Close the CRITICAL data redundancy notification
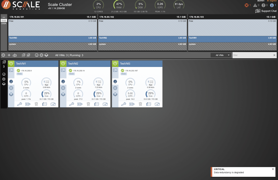The height and width of the screenshot is (180, 278). [273, 169]
